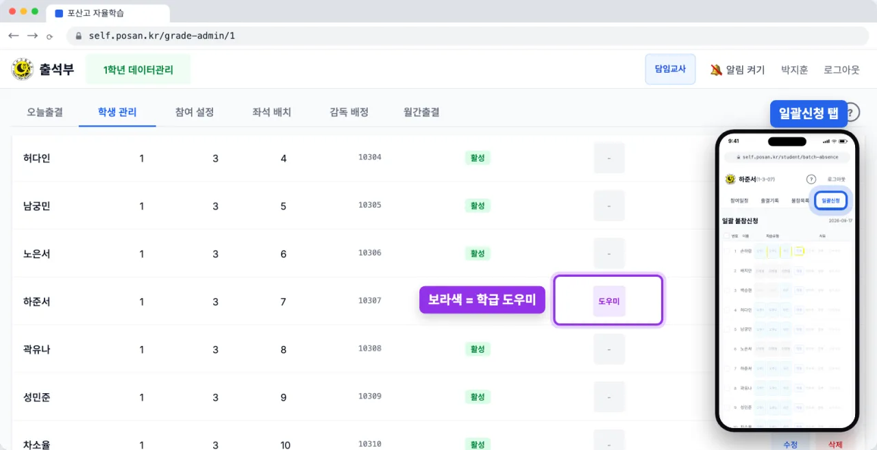Open the 학생 관리 tab
The image size is (877, 450).
(117, 112)
